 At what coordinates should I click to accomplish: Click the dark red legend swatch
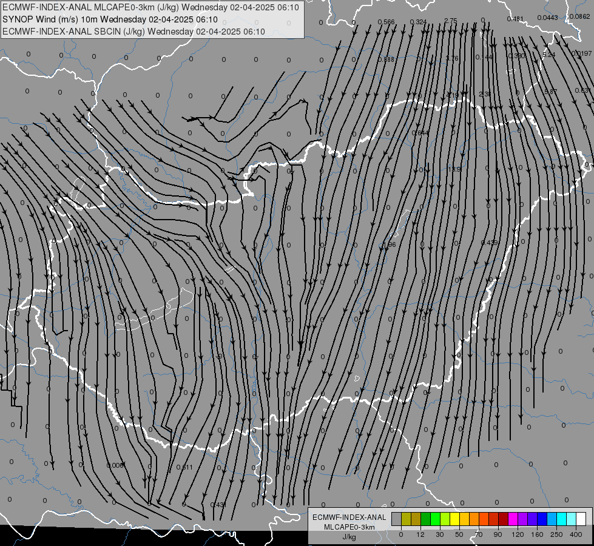(x=504, y=519)
